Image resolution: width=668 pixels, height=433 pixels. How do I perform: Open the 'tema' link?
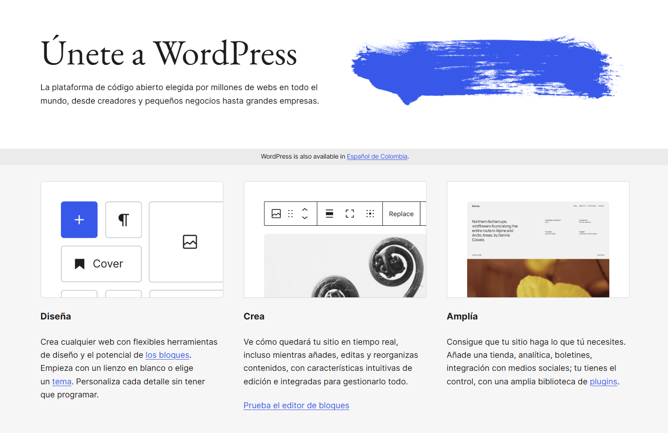click(62, 382)
